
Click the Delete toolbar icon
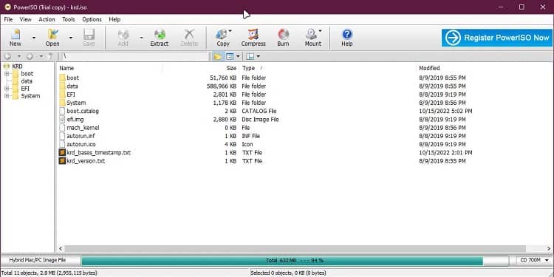189,38
